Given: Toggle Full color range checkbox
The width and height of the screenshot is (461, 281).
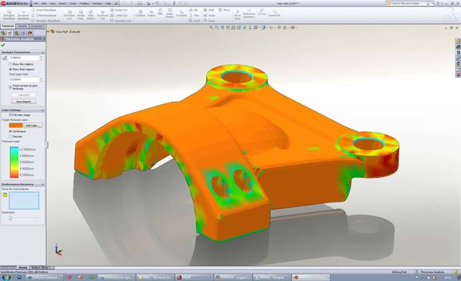Looking at the screenshot, I should click(x=10, y=115).
